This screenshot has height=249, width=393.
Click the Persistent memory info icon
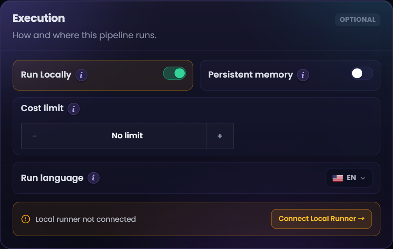[303, 75]
